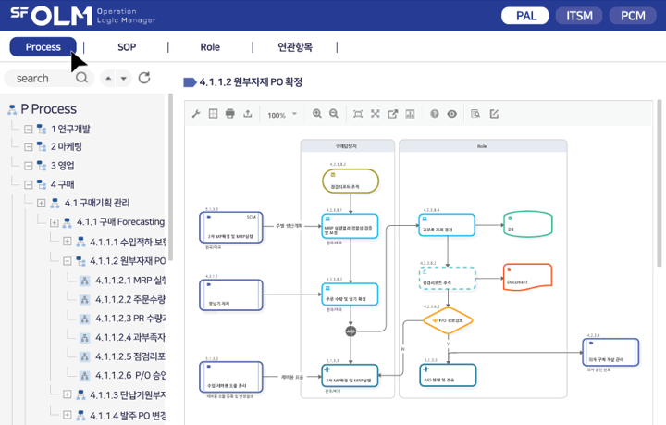Open the 100% zoom level dropdown
The width and height of the screenshot is (666, 425).
(282, 115)
